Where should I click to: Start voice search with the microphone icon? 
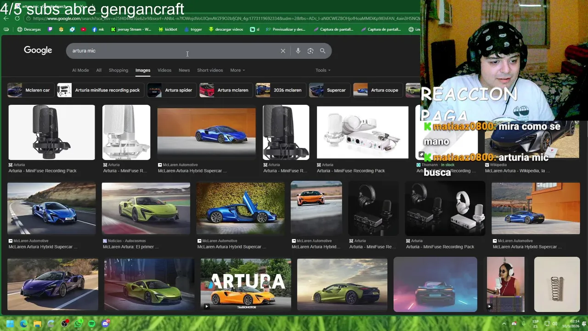tap(298, 51)
